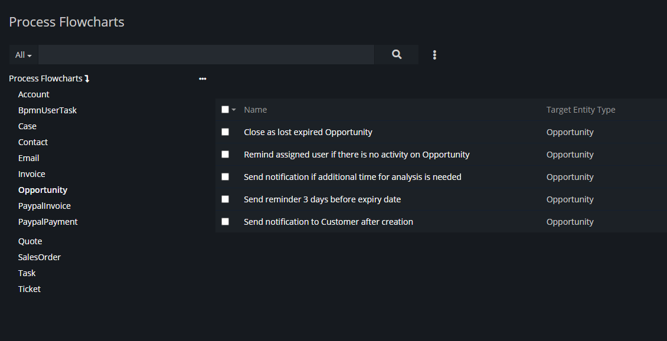The image size is (667, 341).
Task: Click the search magnifier icon
Action: (x=397, y=54)
